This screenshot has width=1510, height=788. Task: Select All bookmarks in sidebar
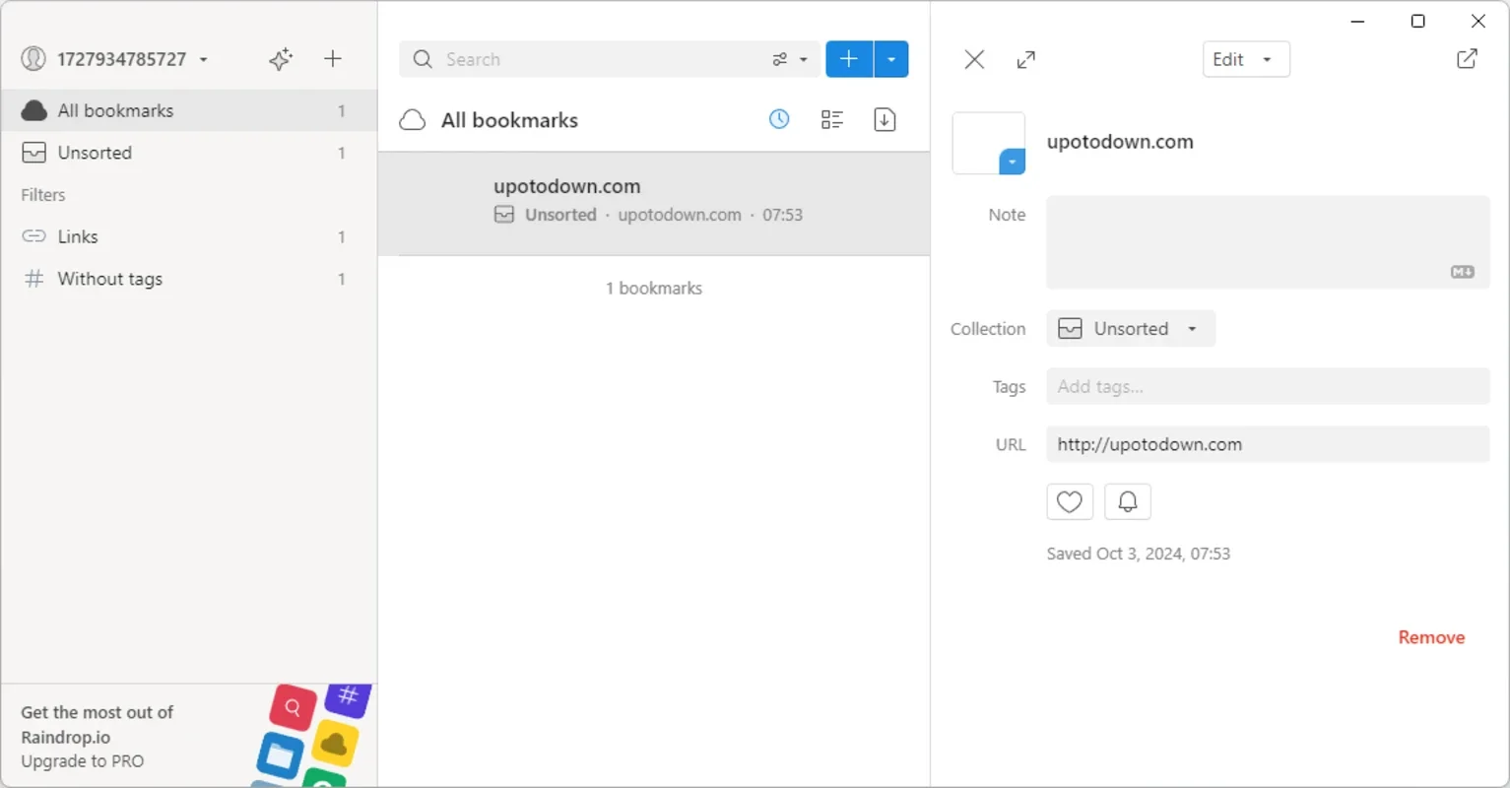[189, 110]
